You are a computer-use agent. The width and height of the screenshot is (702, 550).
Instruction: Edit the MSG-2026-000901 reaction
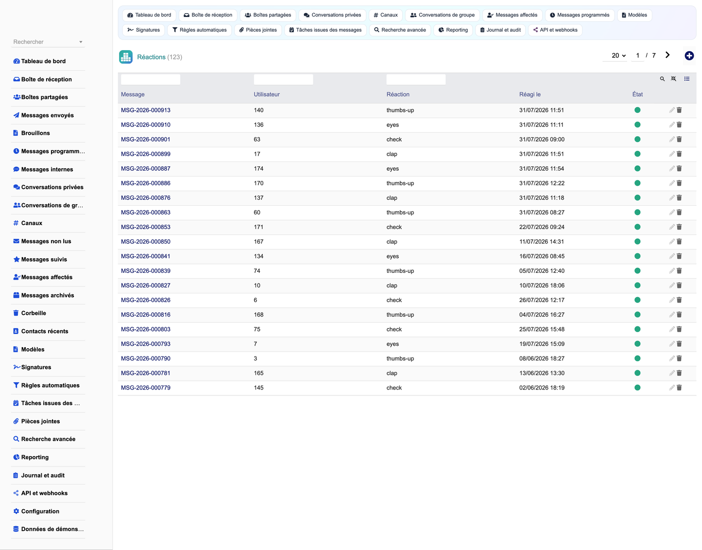pyautogui.click(x=672, y=140)
